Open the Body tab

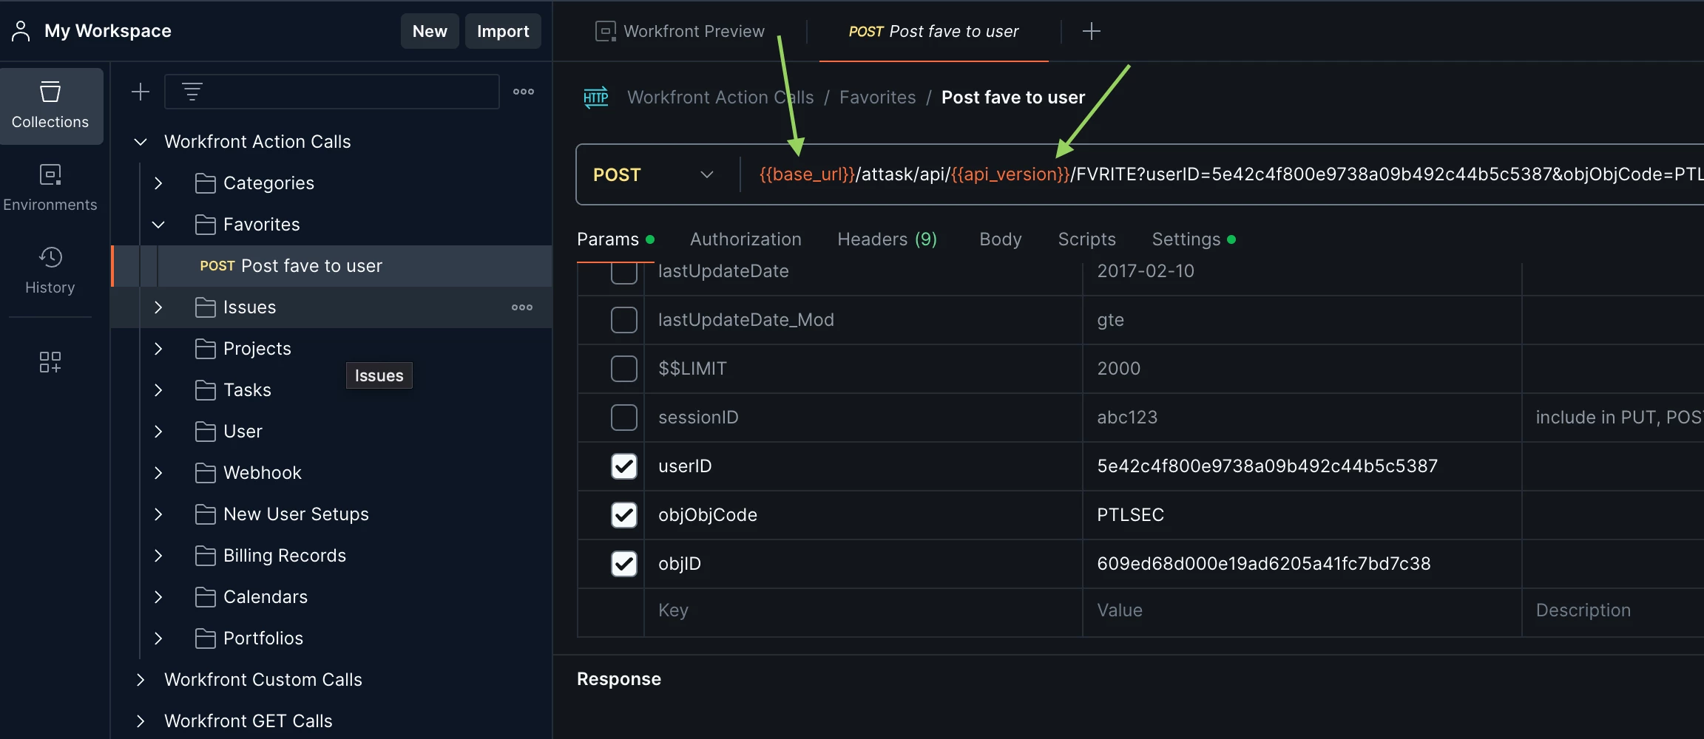click(1001, 239)
